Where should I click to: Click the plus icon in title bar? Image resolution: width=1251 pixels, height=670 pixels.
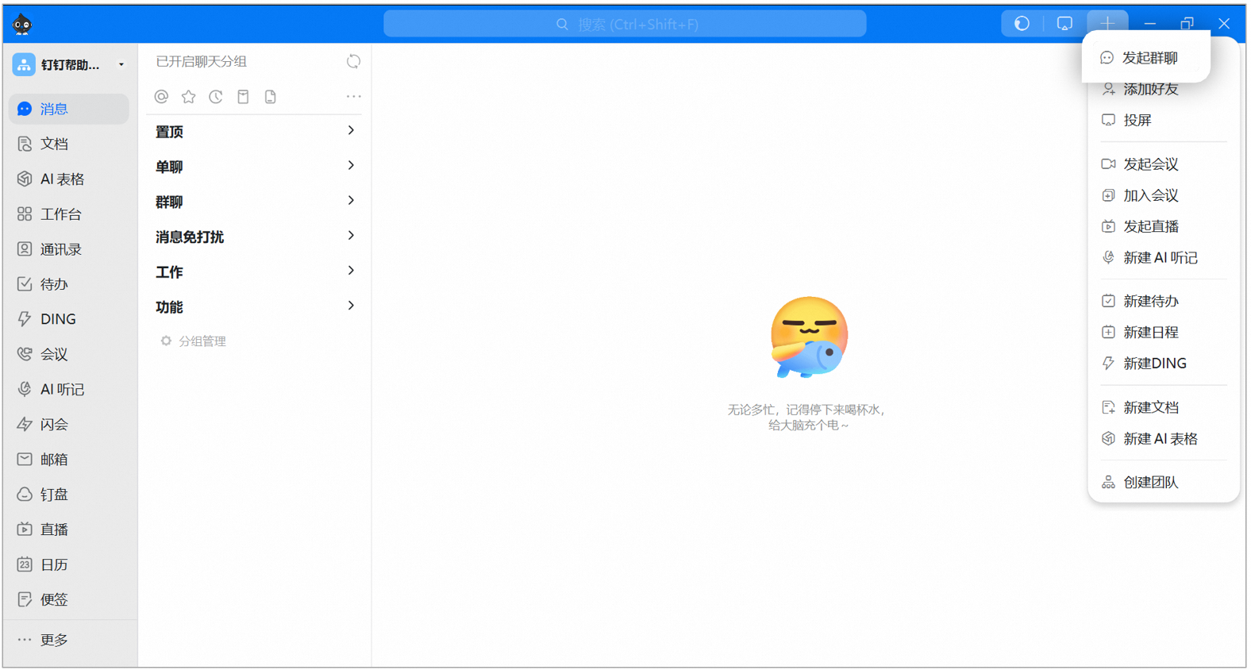(x=1107, y=24)
